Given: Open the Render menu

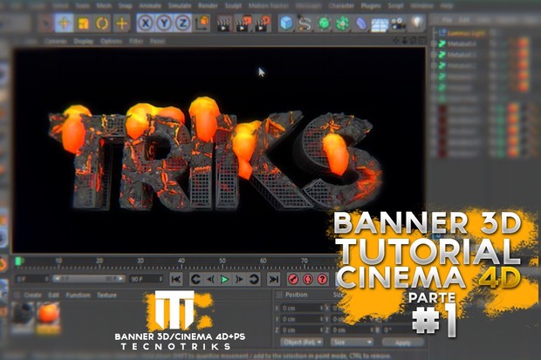Looking at the screenshot, I should (208, 6).
